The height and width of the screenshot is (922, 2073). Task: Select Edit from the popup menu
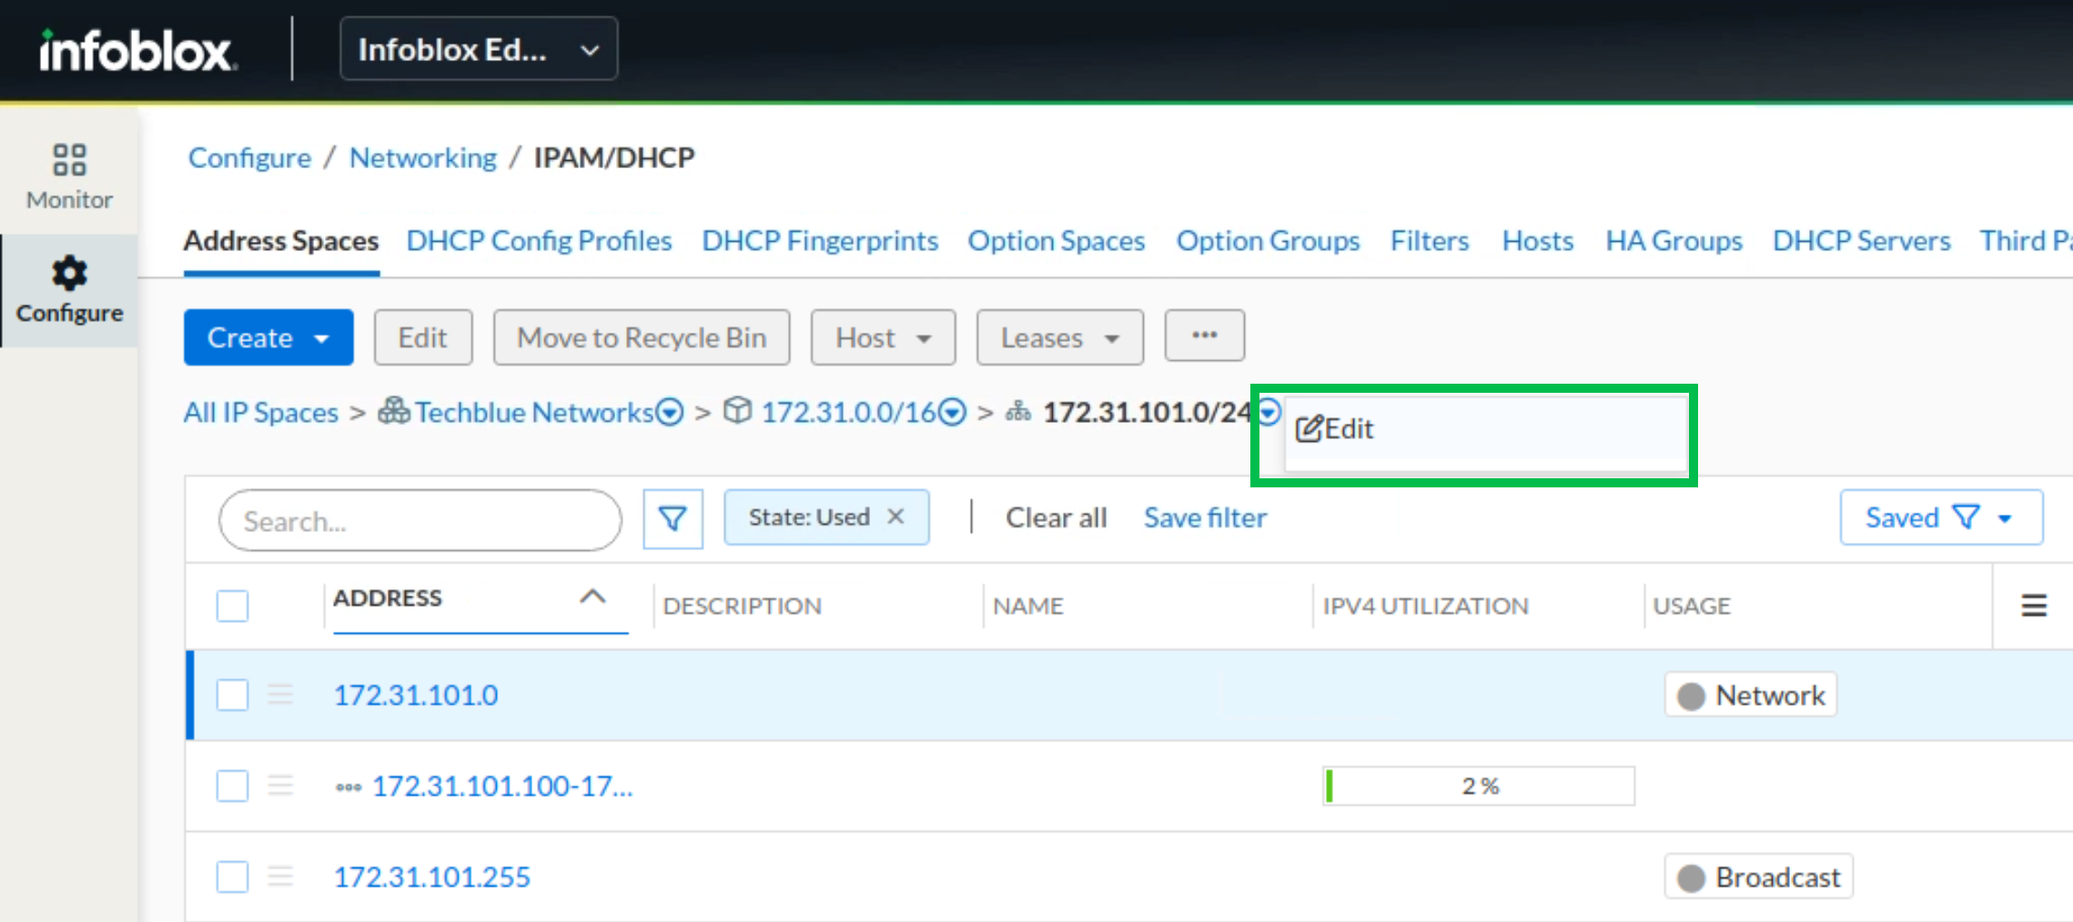[x=1336, y=429]
